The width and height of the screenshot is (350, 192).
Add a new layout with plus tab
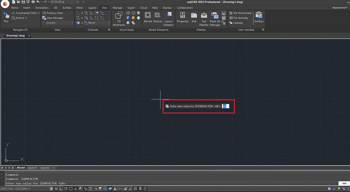tap(54, 168)
